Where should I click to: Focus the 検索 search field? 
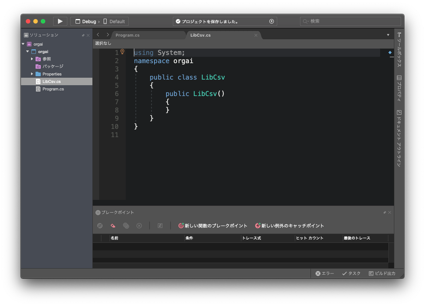coord(350,21)
